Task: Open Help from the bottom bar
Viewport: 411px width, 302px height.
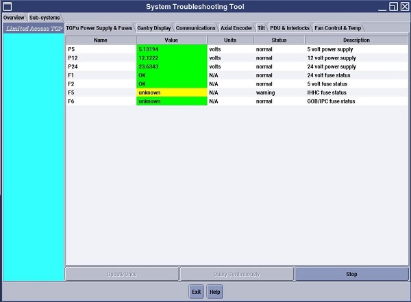Action: point(215,292)
